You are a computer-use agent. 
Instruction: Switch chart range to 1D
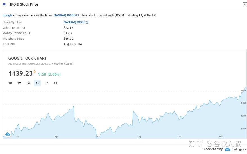pos(10,83)
